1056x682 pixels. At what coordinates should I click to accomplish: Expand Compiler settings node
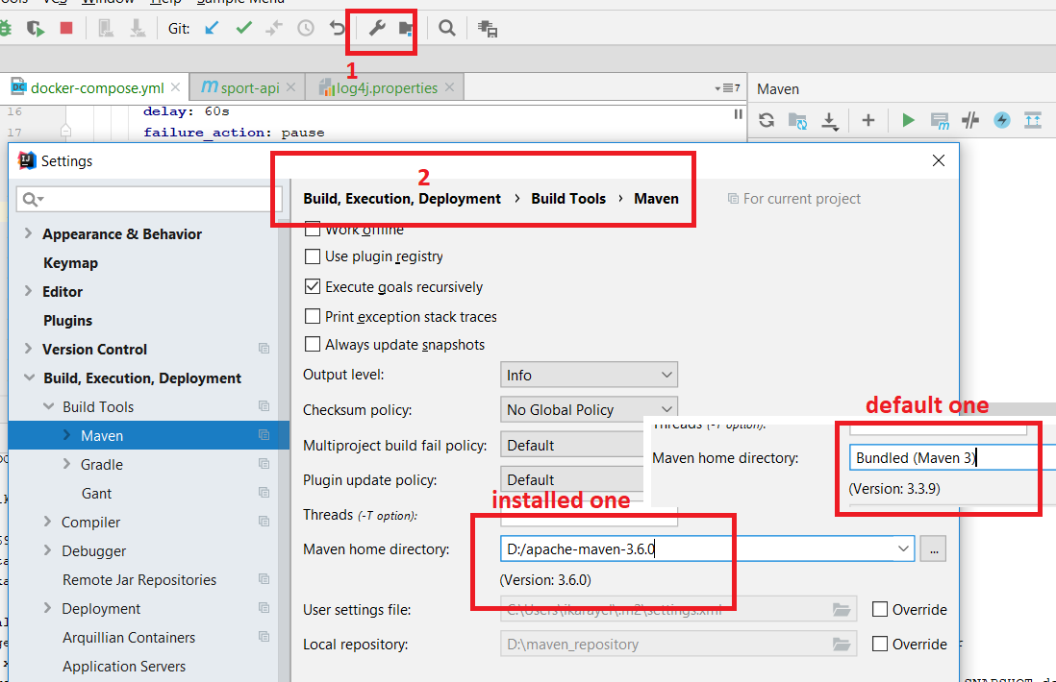[x=47, y=522]
